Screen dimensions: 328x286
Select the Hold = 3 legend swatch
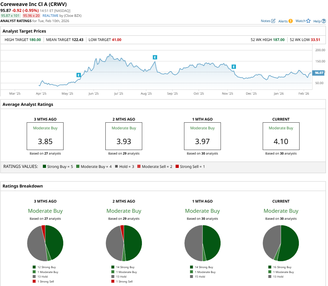click(116, 166)
